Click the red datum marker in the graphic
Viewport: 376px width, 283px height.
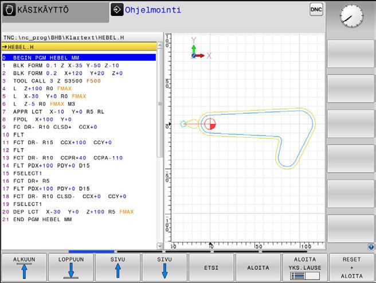point(210,124)
